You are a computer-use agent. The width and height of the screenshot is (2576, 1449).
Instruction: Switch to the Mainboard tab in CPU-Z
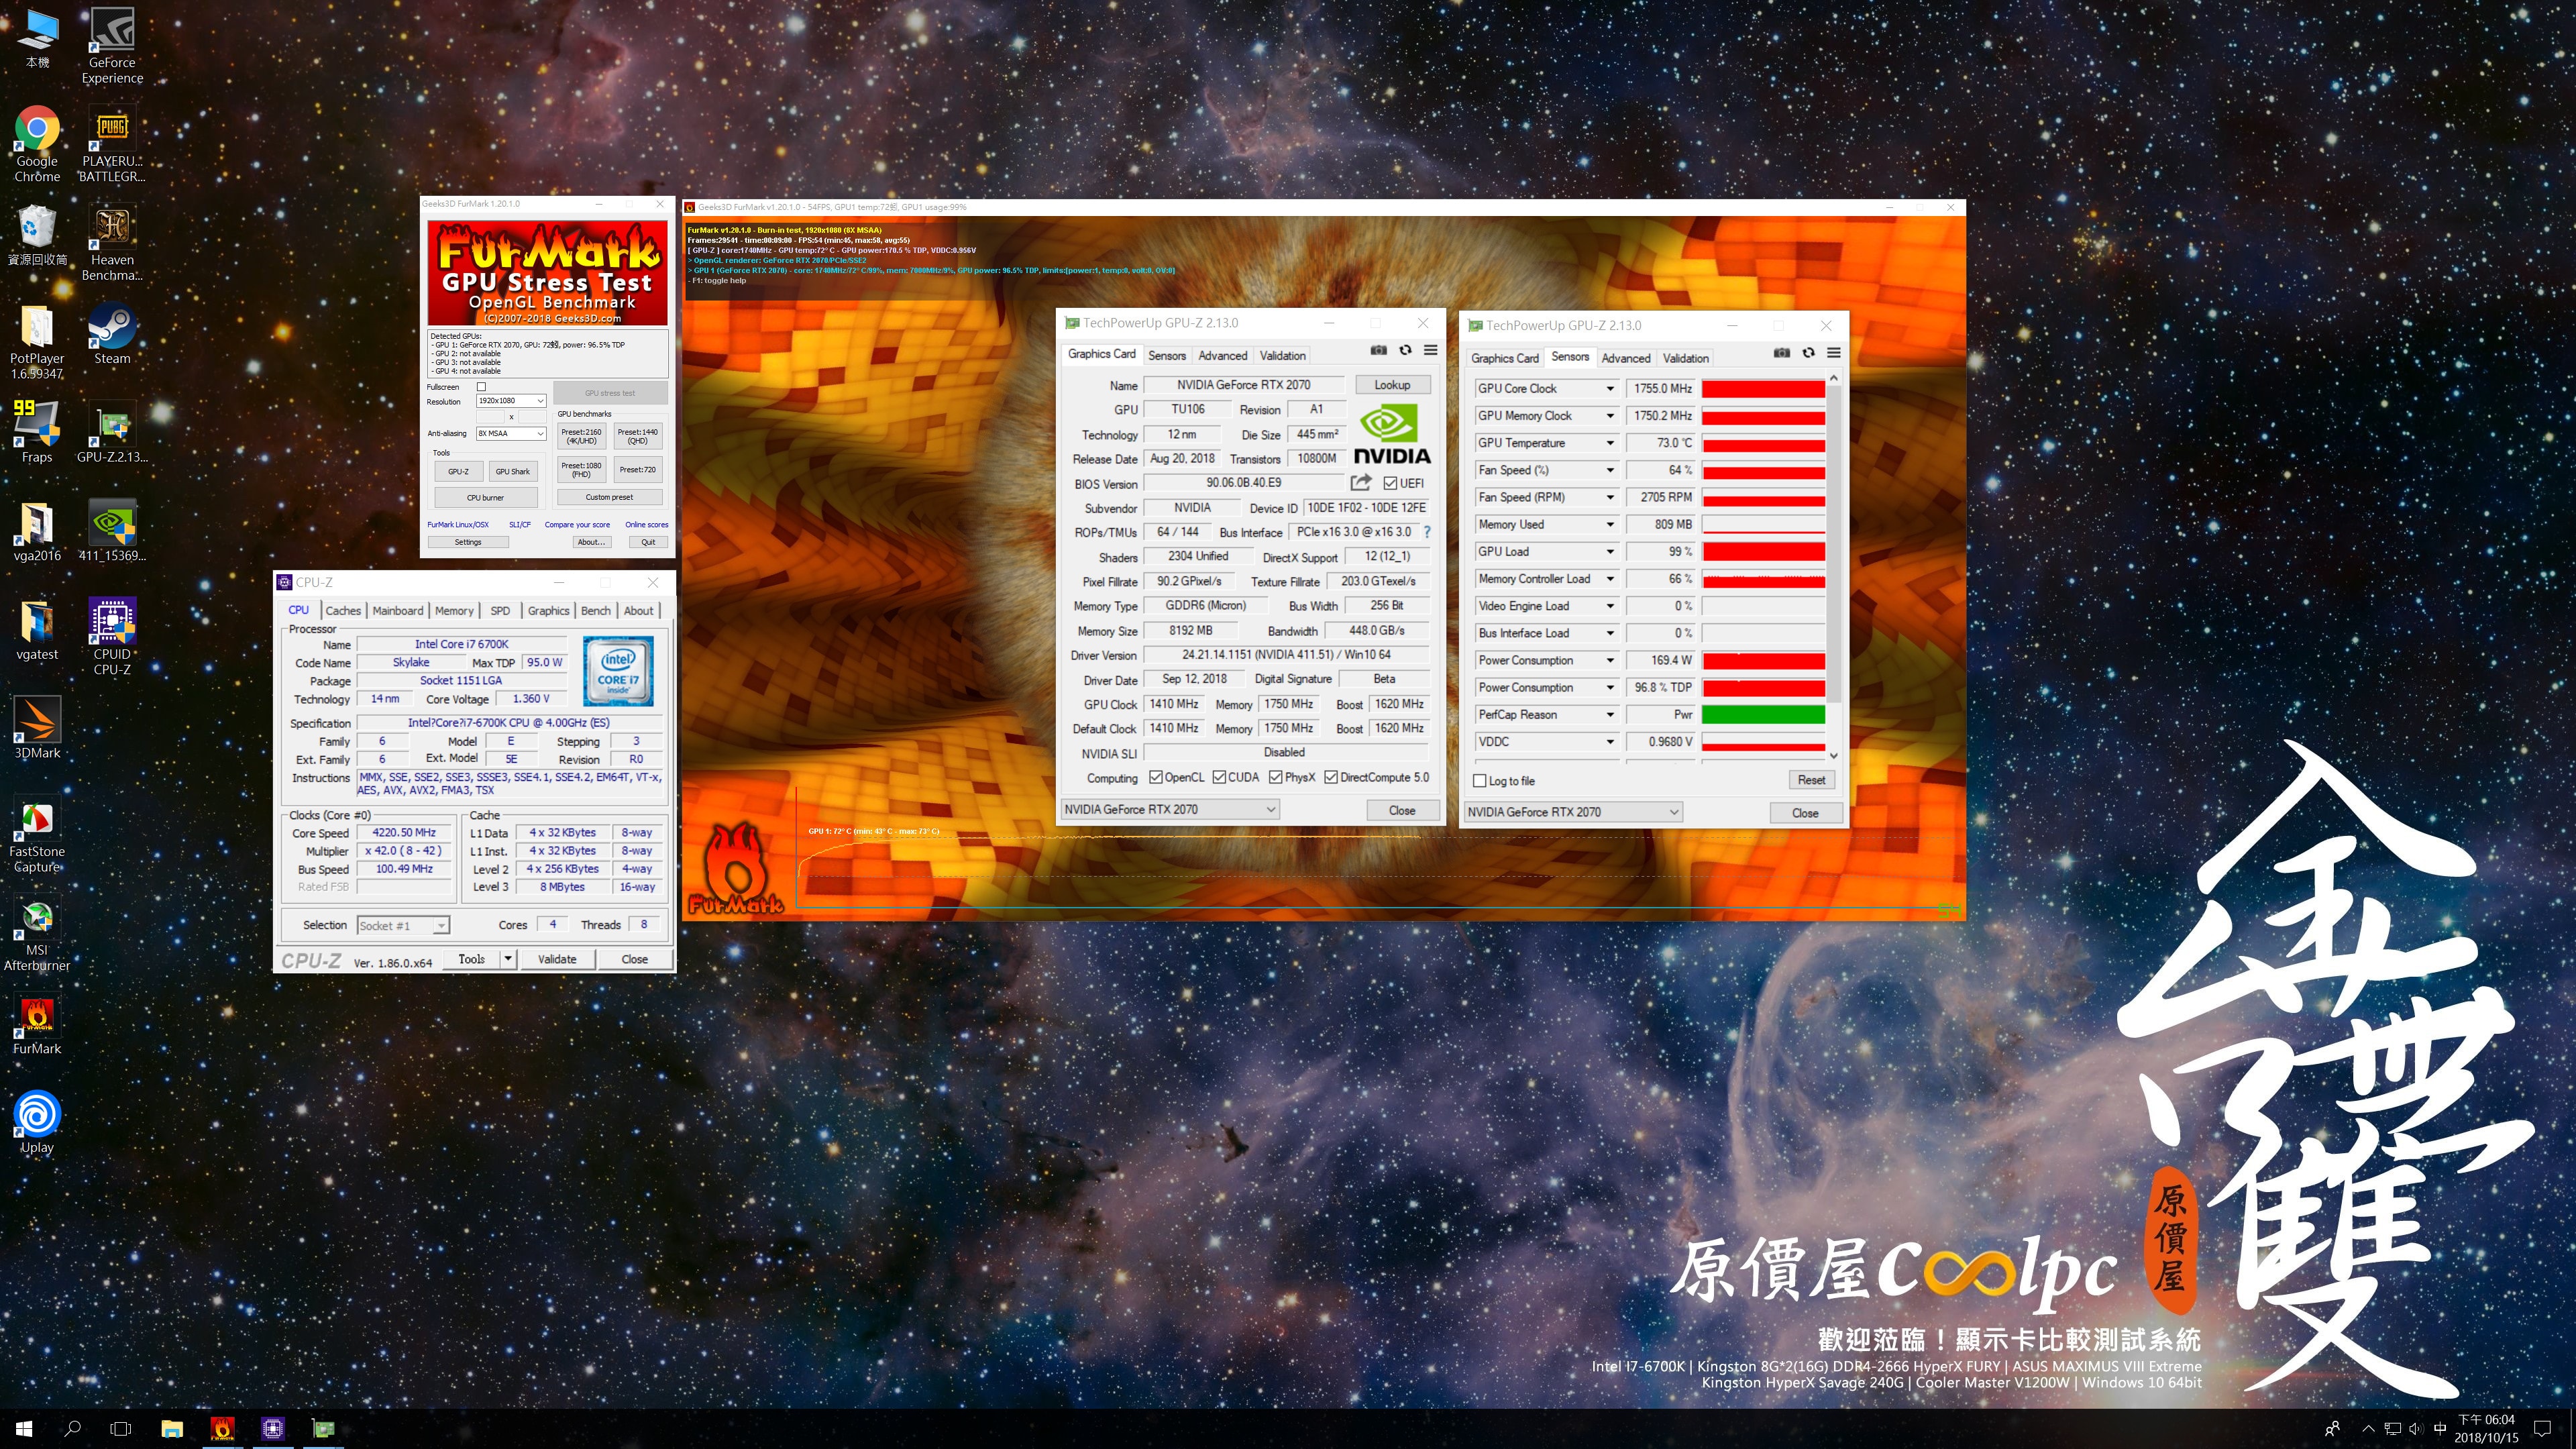[397, 611]
